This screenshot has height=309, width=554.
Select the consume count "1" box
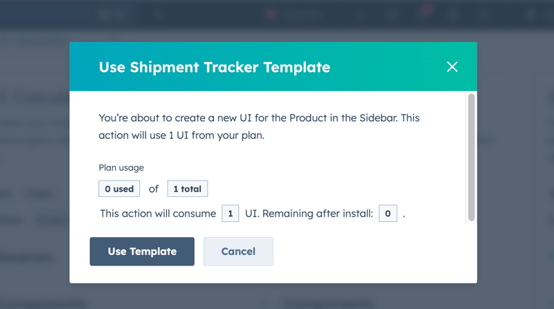pyautogui.click(x=231, y=214)
